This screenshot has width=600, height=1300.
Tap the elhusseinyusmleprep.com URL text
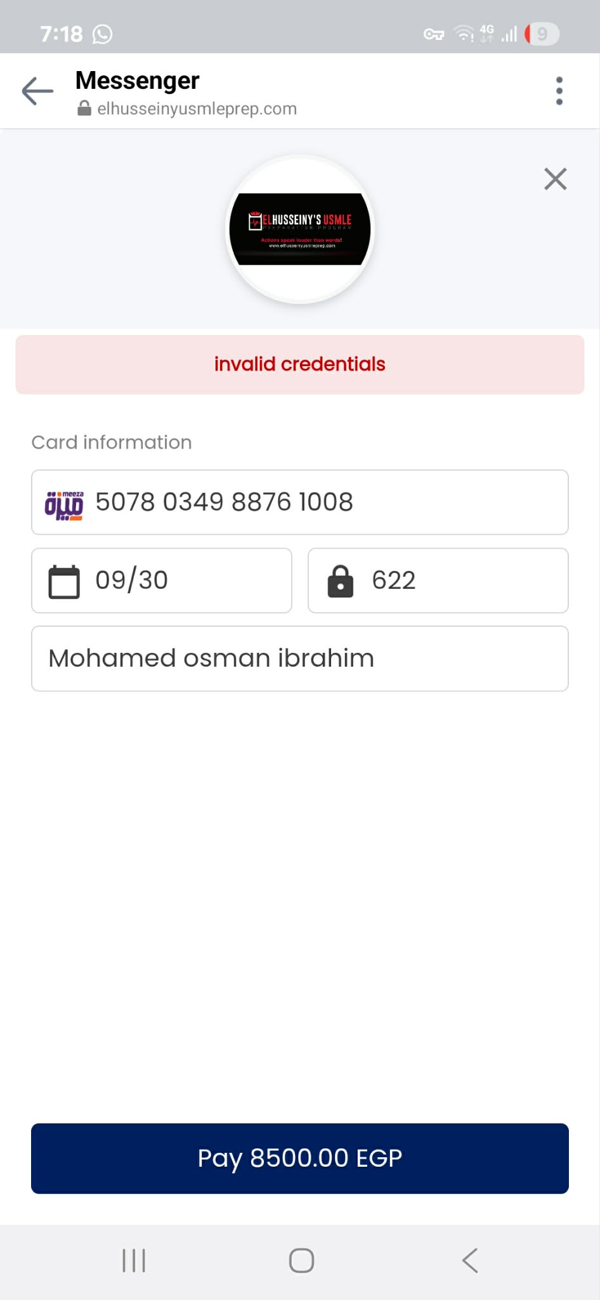197,109
